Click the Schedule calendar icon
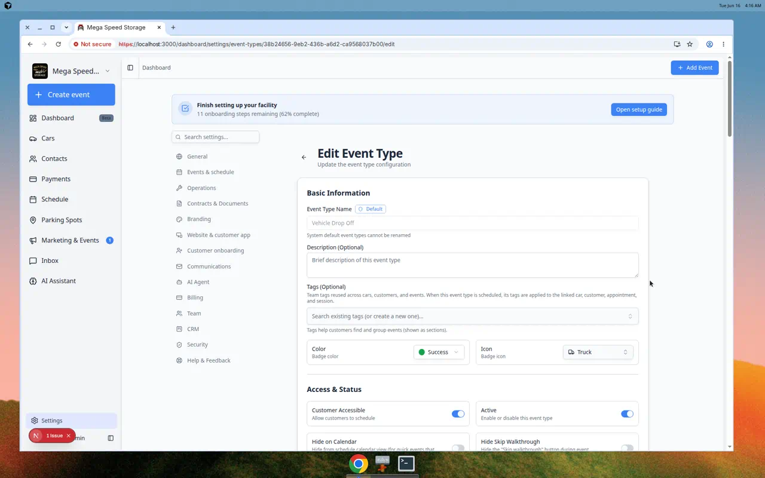 [x=33, y=200]
